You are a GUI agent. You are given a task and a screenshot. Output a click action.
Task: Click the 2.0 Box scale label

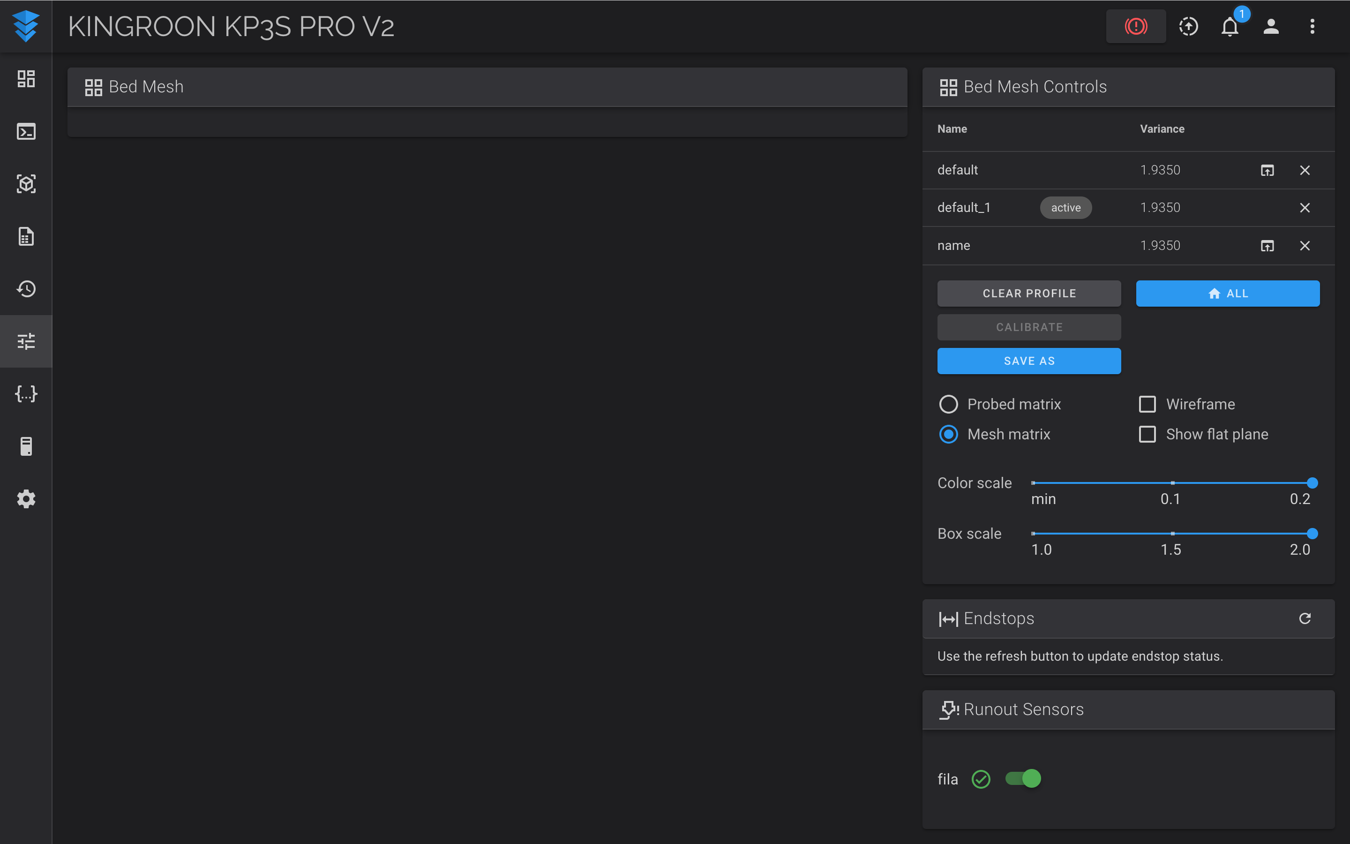tap(1300, 550)
